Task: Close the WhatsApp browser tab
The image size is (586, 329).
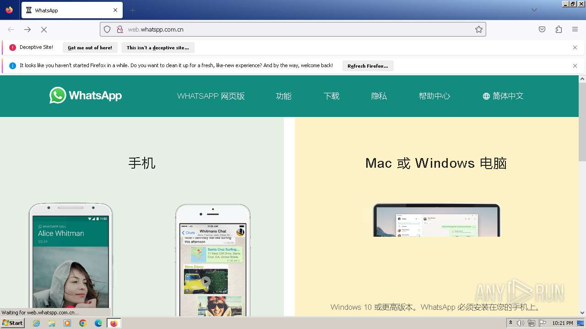Action: [115, 10]
